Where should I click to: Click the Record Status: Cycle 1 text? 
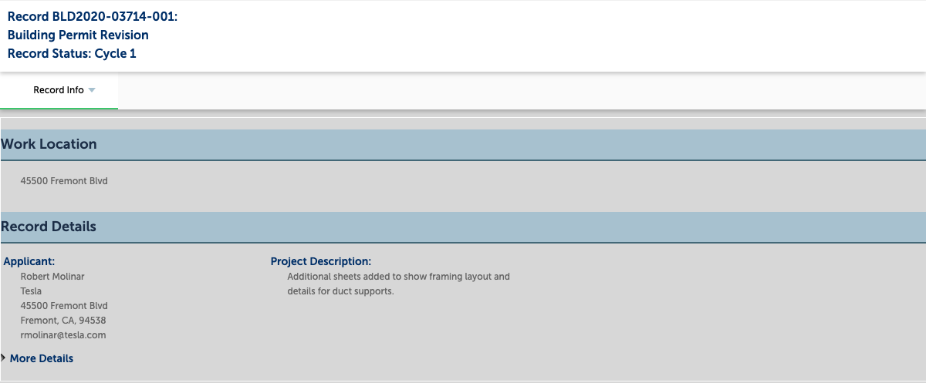coord(72,53)
